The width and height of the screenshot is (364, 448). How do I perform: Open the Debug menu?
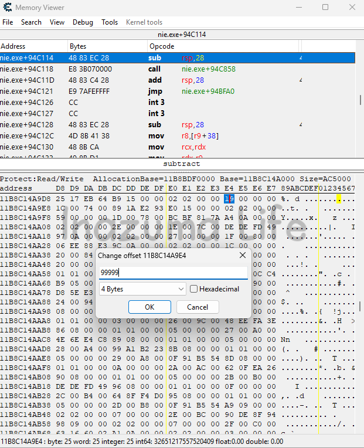83,22
